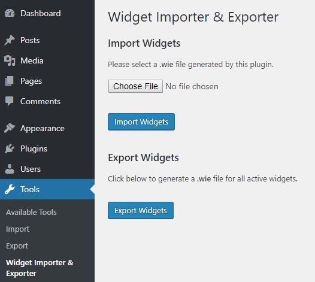This screenshot has width=315, height=282.
Task: Click the Choose File button
Action: point(135,86)
